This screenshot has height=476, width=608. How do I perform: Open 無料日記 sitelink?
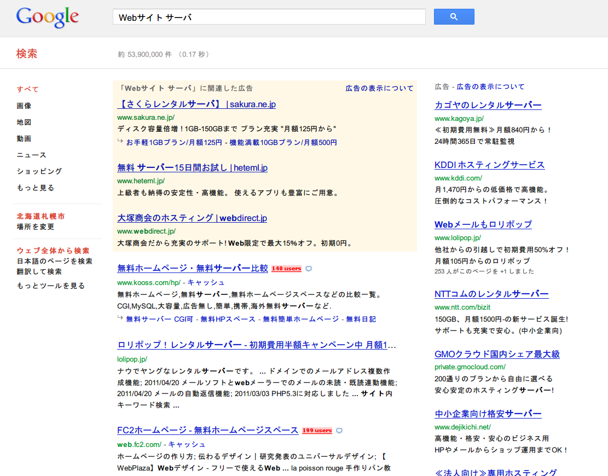(361, 320)
